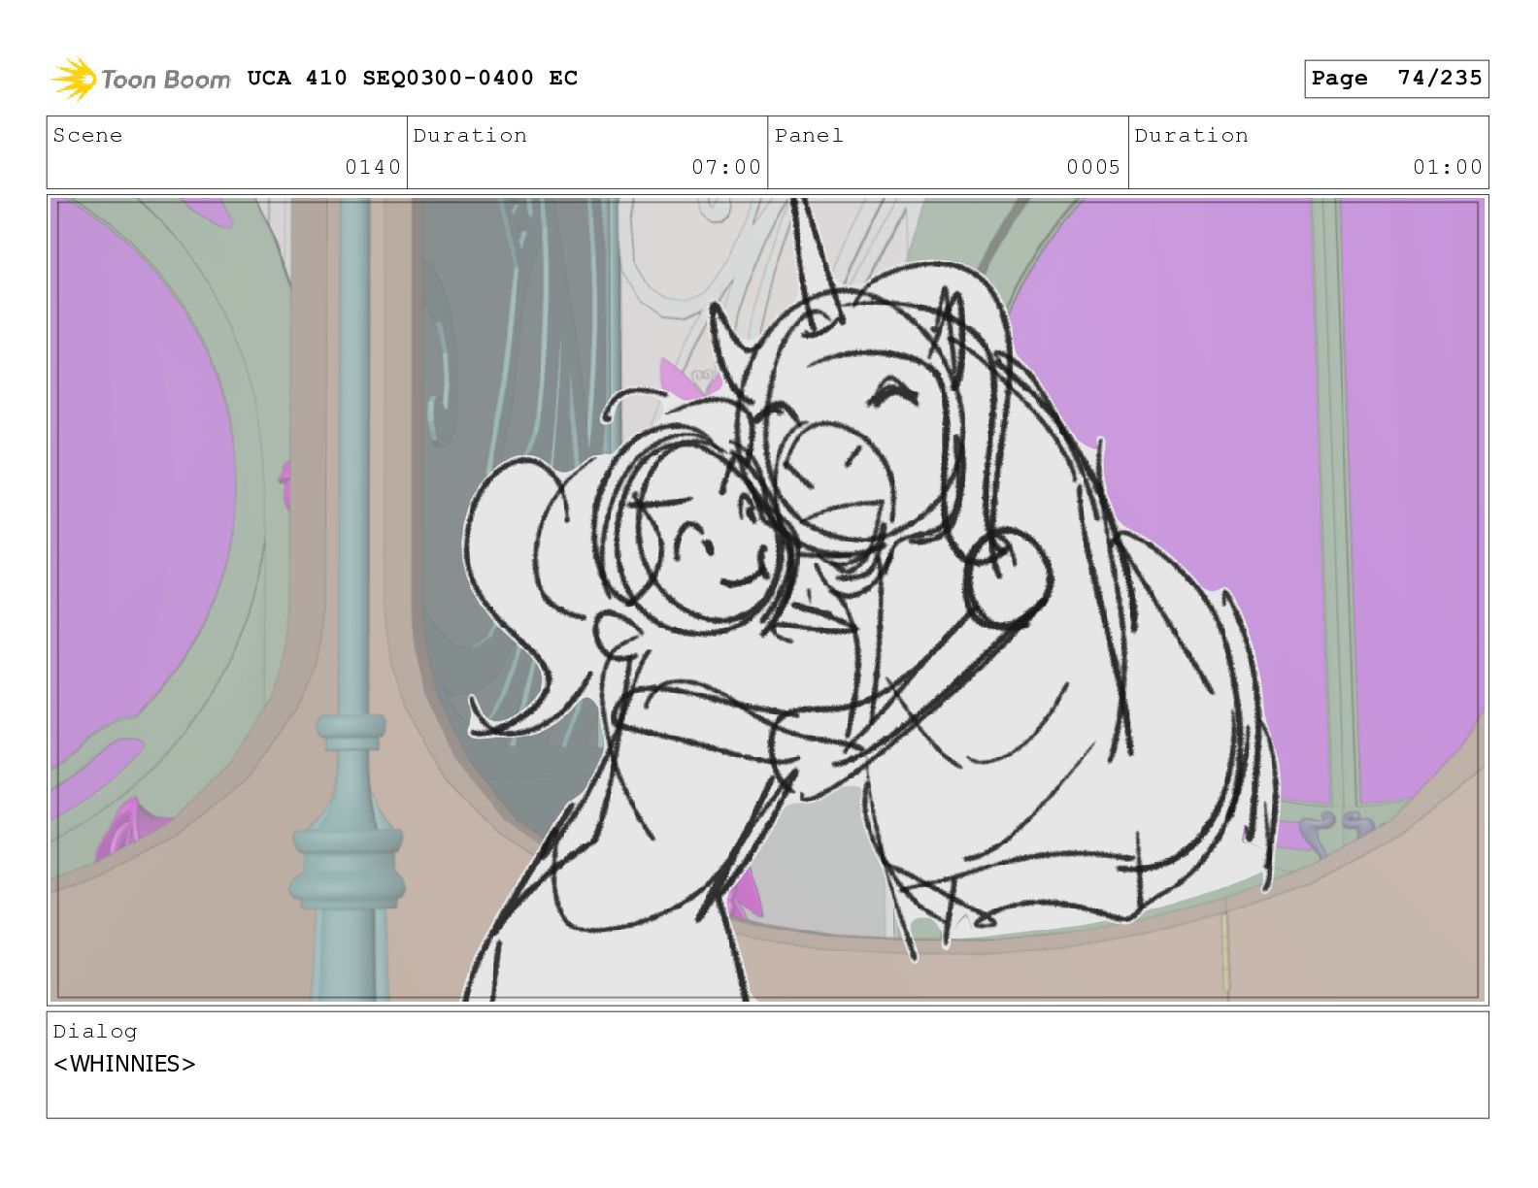This screenshot has width=1538, height=1188.
Task: Select panel number 0005
Action: pos(1093,167)
